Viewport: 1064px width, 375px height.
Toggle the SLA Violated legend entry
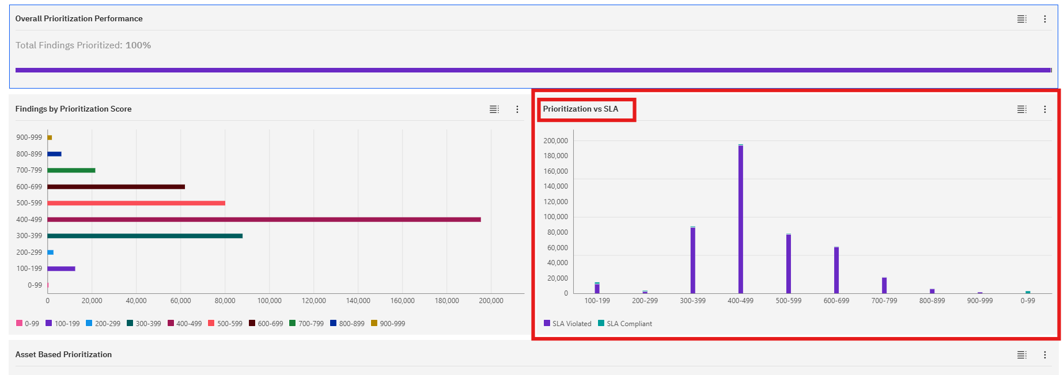568,324
